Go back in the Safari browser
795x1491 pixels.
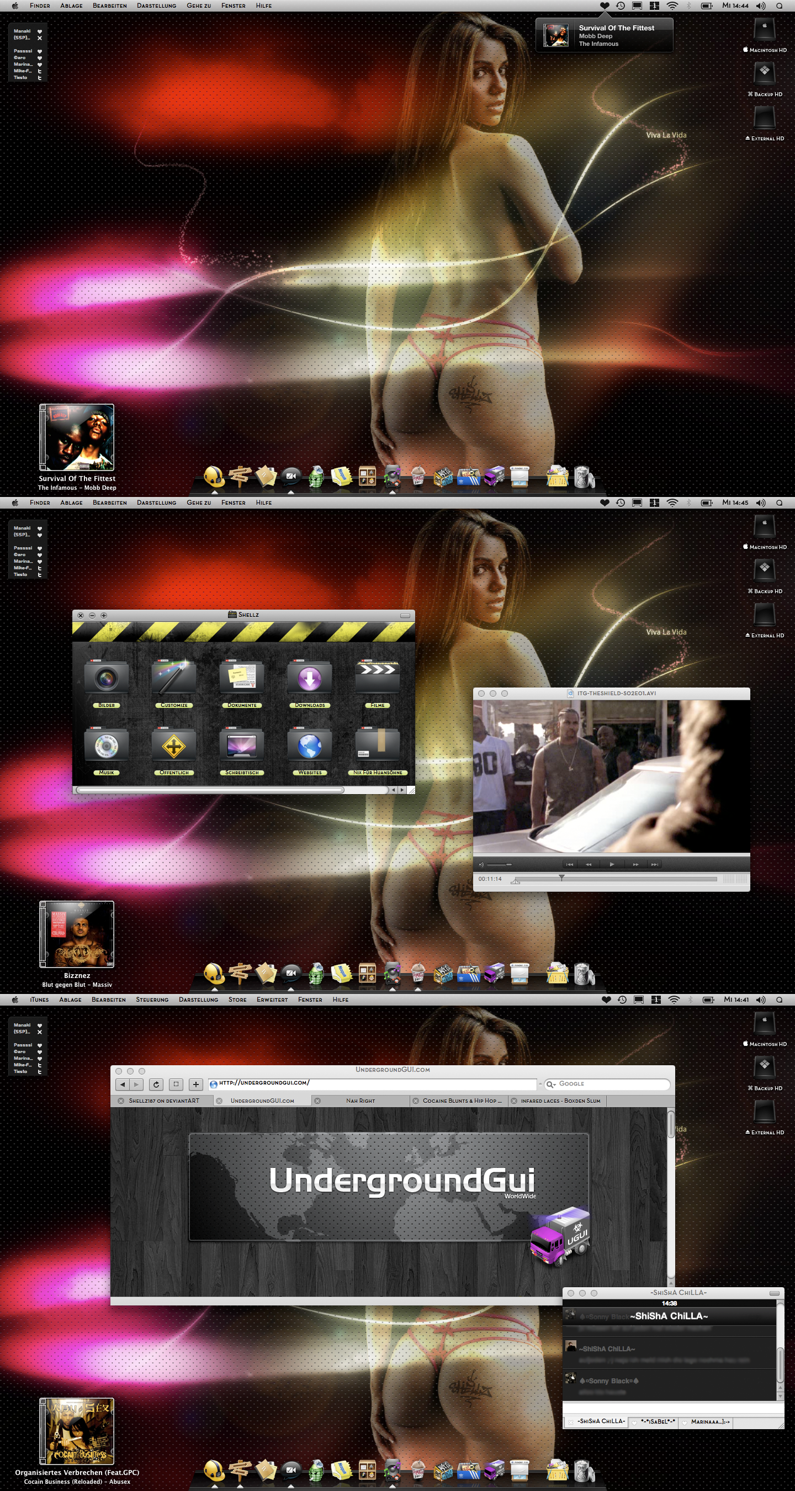(x=123, y=1084)
